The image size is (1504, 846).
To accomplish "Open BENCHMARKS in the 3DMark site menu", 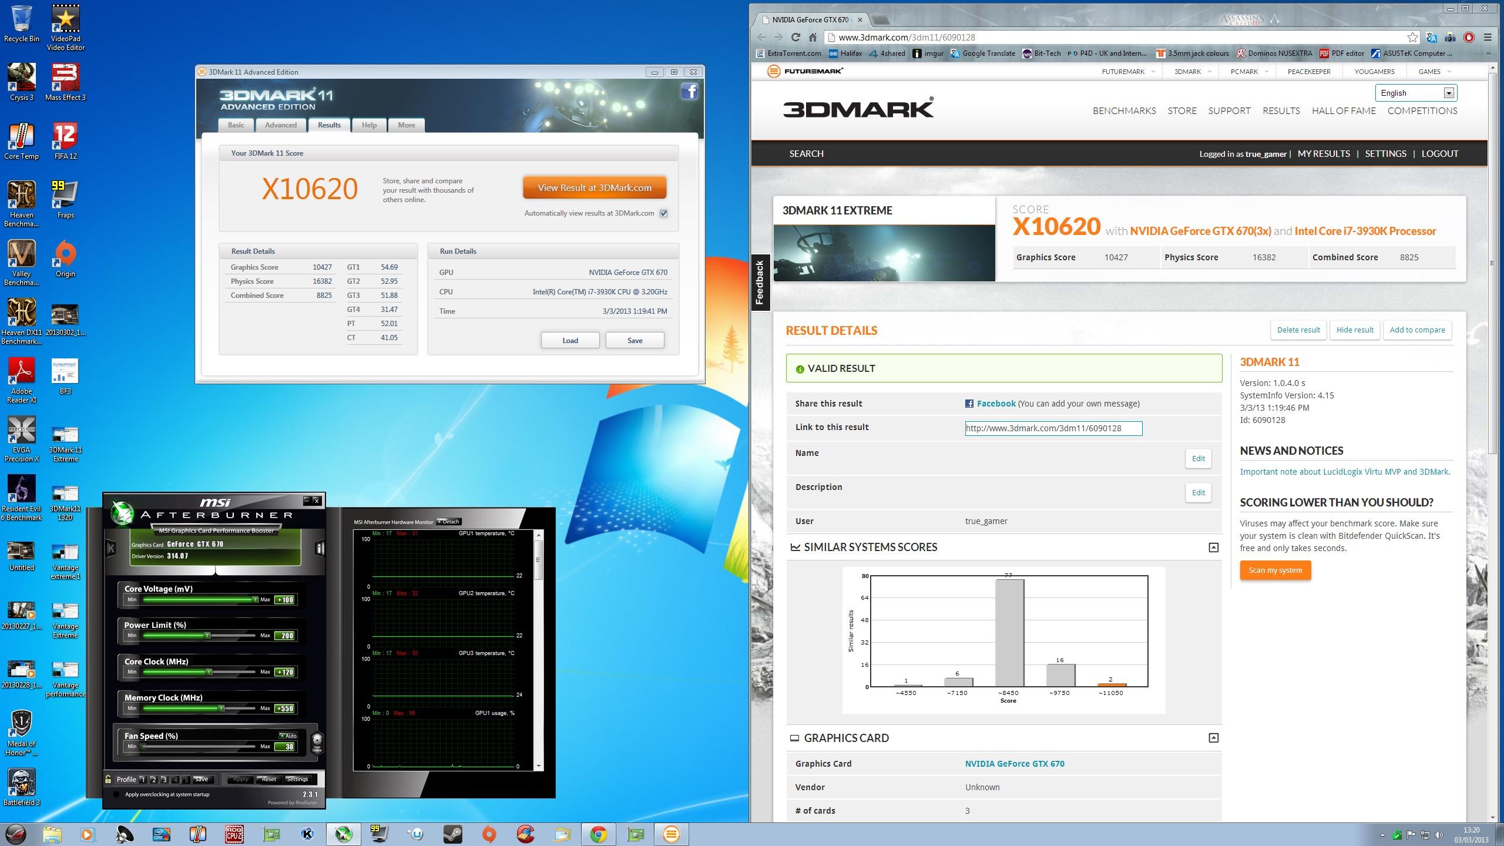I will point(1124,110).
